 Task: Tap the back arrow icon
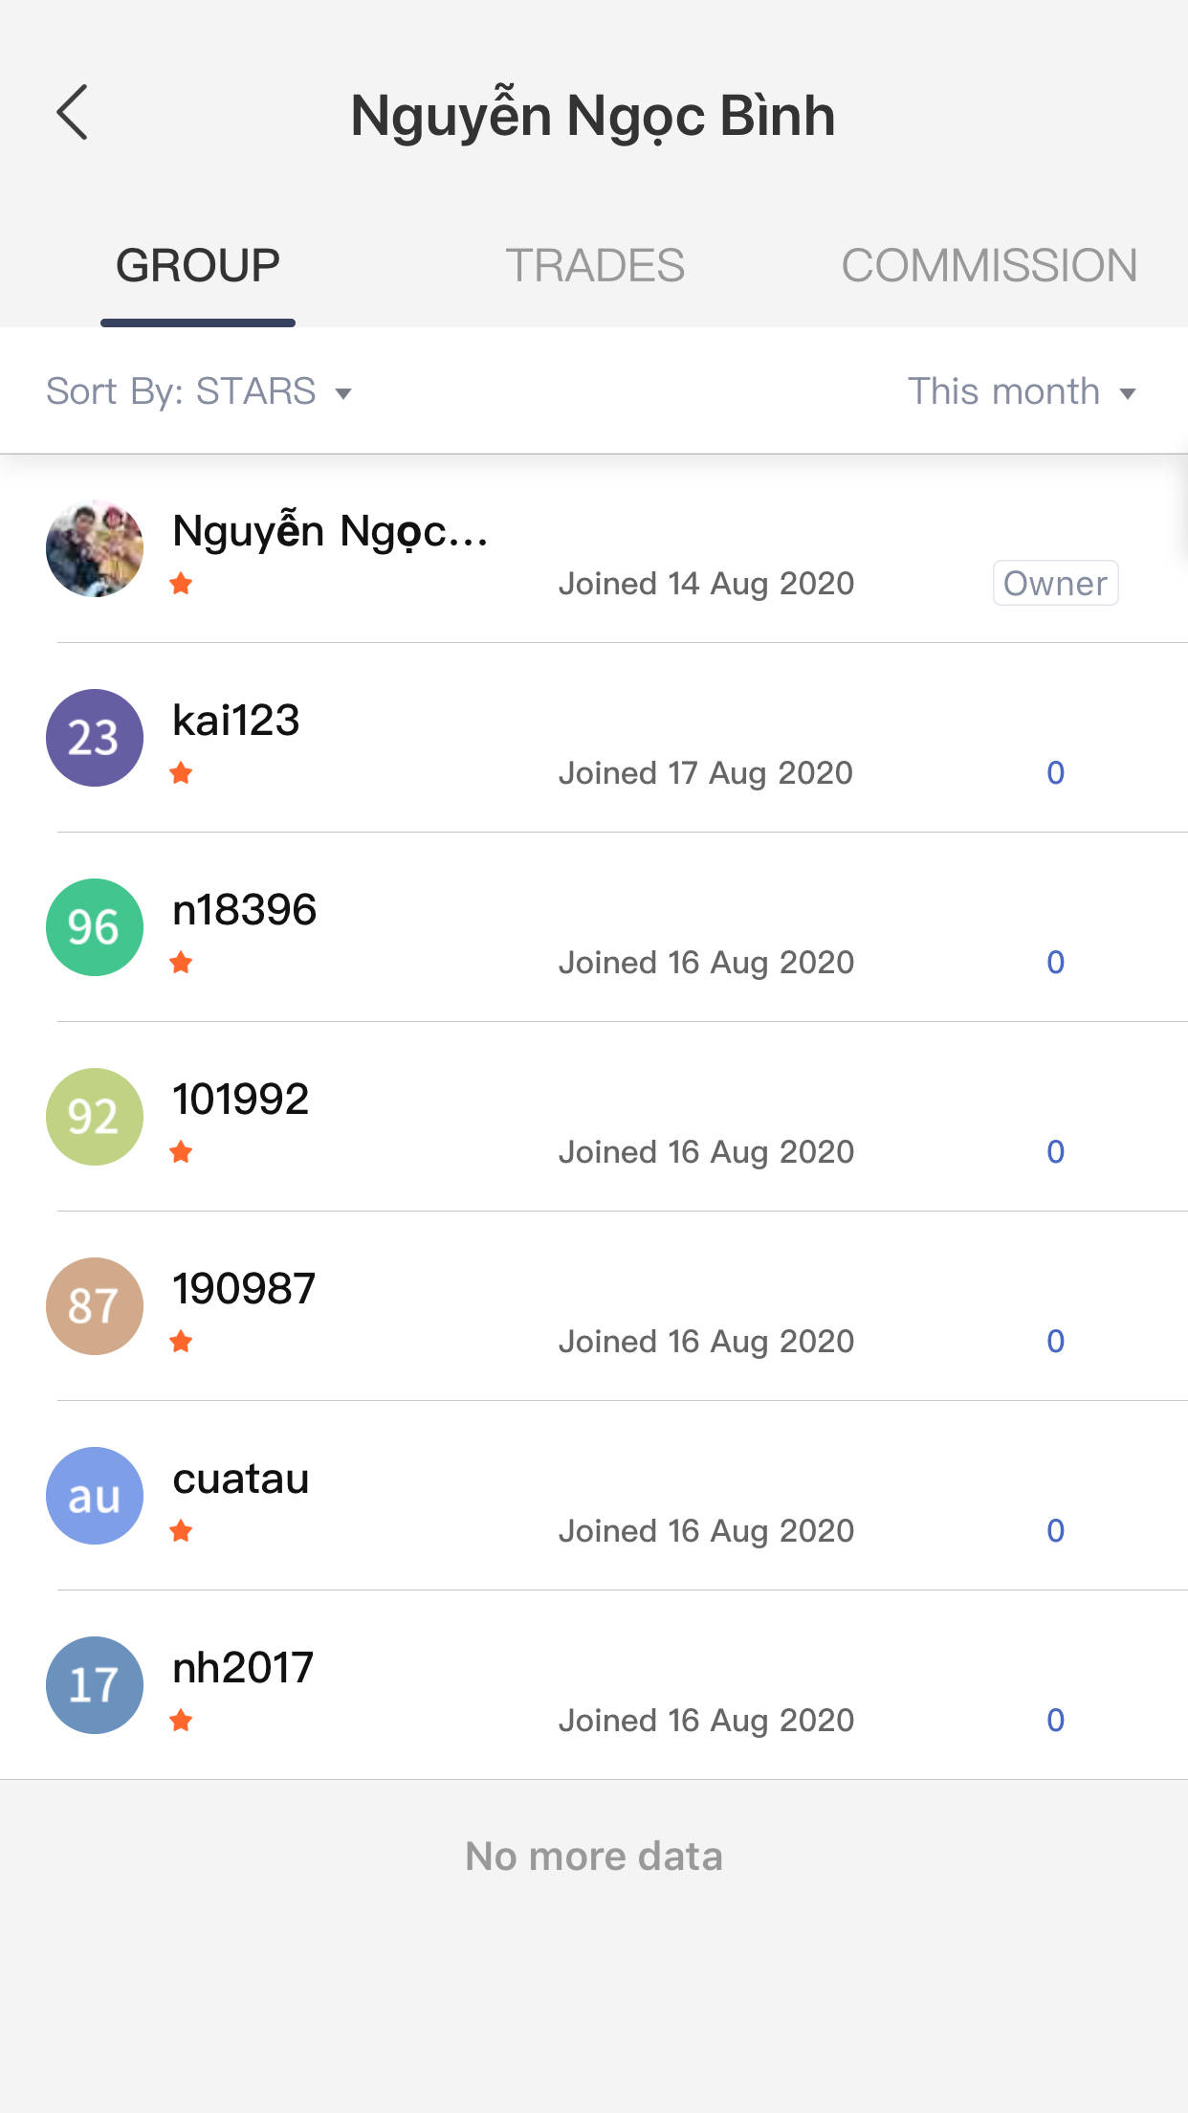(73, 113)
